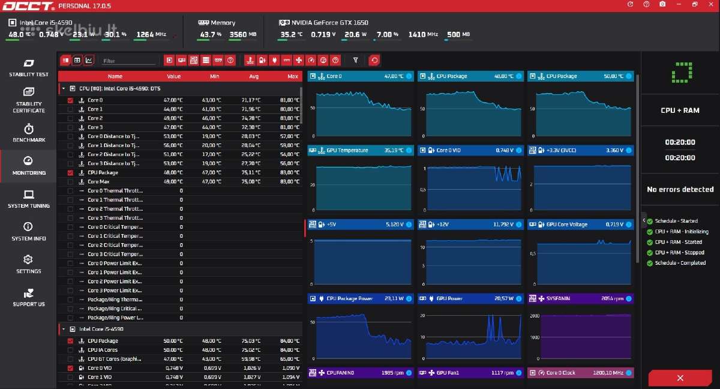The image size is (720, 389).
Task: Open the Stability Test section
Action: coord(29,68)
